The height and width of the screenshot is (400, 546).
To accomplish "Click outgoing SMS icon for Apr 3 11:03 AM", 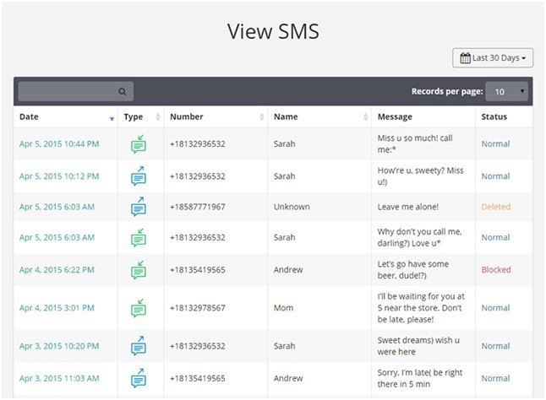I will click(139, 378).
